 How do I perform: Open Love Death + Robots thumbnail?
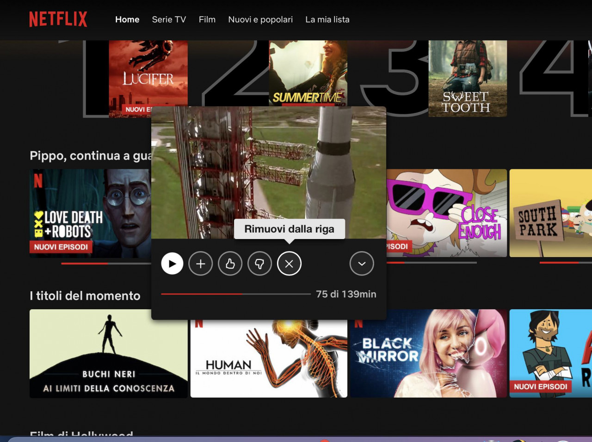pyautogui.click(x=90, y=213)
